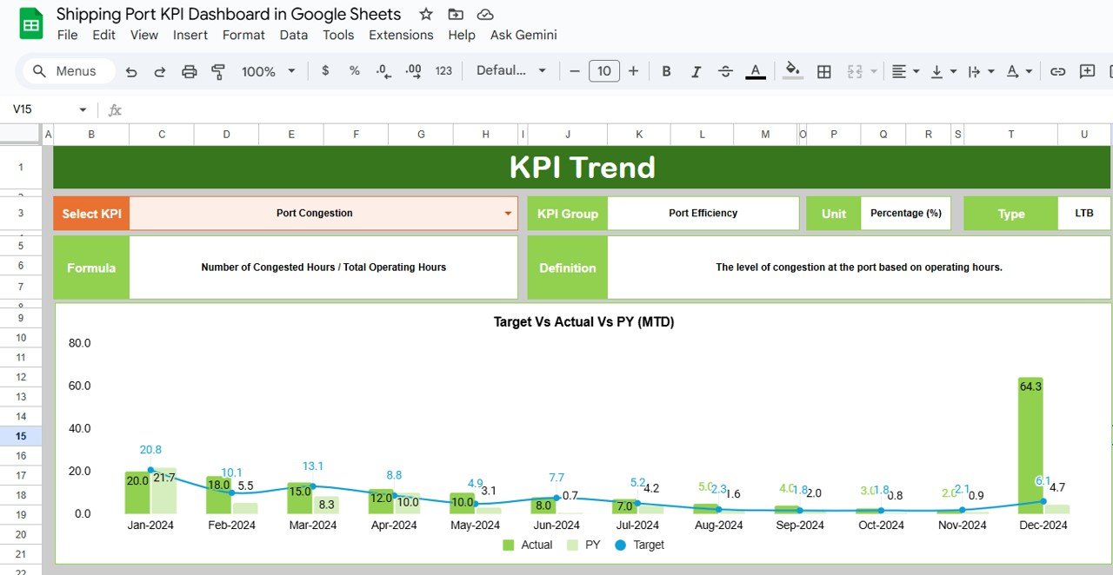Toggle bold formatting
1113x575 pixels.
[x=666, y=71]
